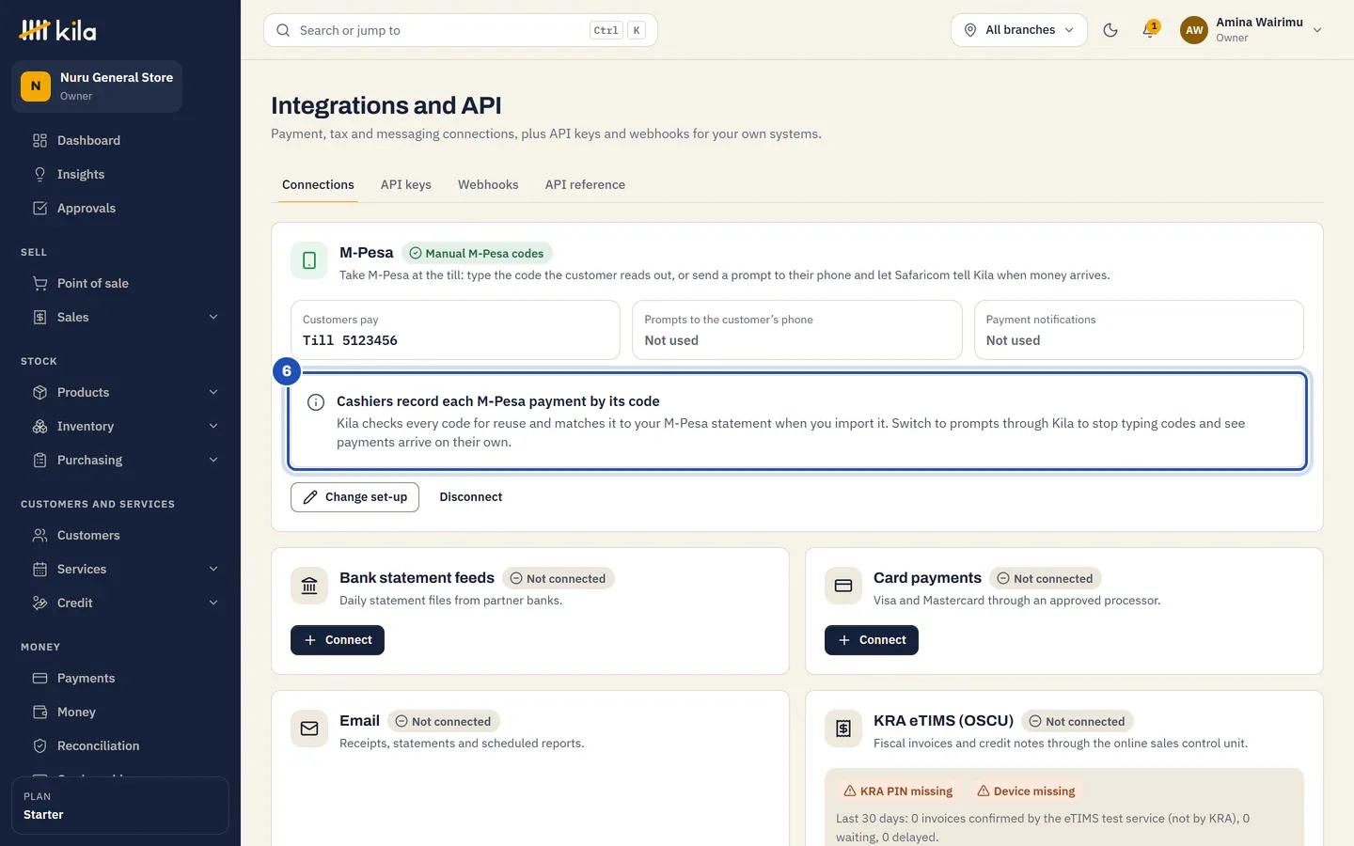Open Customers page icon
The height and width of the screenshot is (846, 1354).
[39, 535]
